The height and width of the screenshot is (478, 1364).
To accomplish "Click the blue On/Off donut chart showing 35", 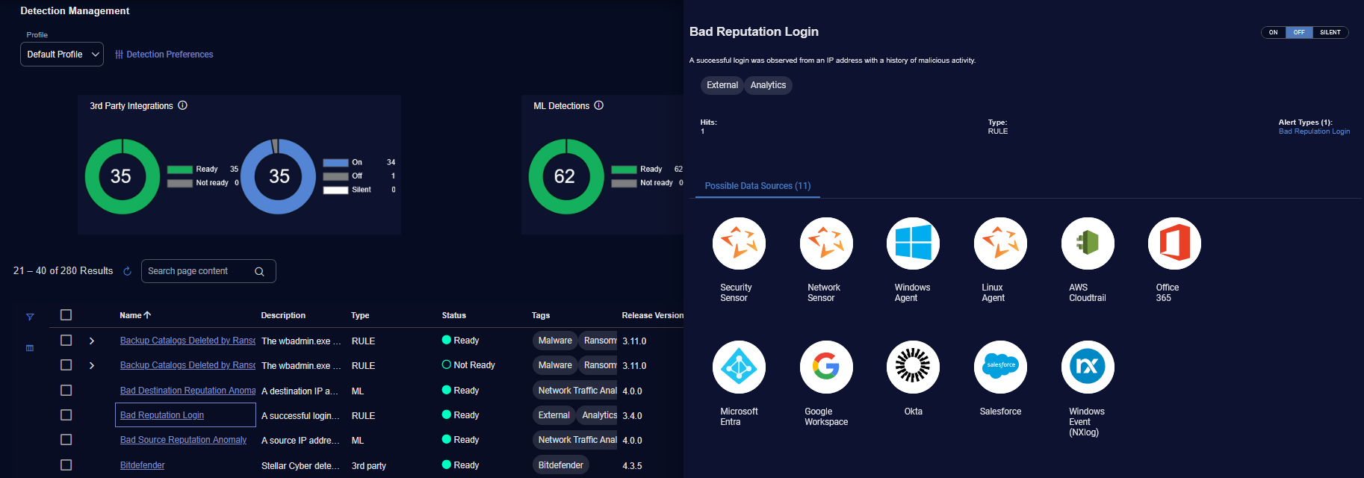I will 279,176.
